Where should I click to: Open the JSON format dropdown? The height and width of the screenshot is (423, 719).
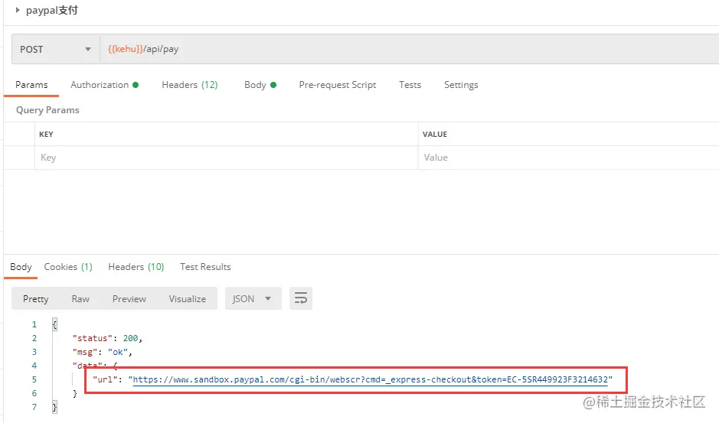253,299
